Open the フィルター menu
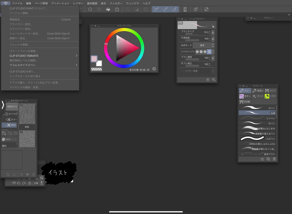The width and height of the screenshot is (292, 214). [116, 3]
